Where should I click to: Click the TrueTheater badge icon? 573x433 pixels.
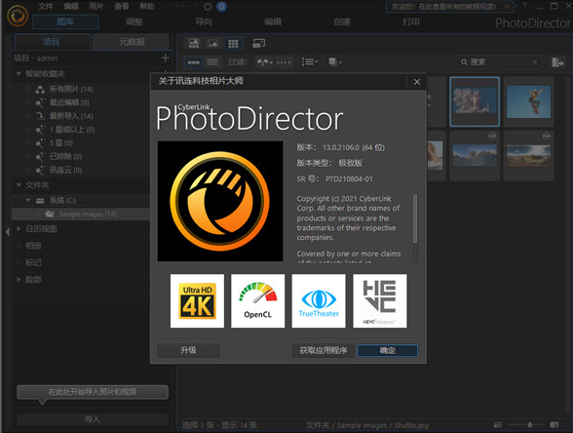319,300
